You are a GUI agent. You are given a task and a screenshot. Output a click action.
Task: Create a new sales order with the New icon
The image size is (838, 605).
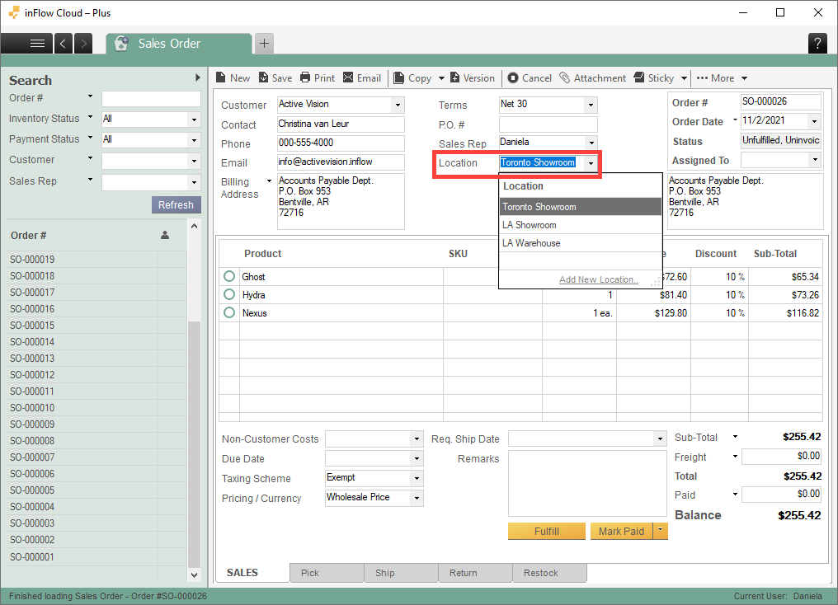pyautogui.click(x=233, y=77)
